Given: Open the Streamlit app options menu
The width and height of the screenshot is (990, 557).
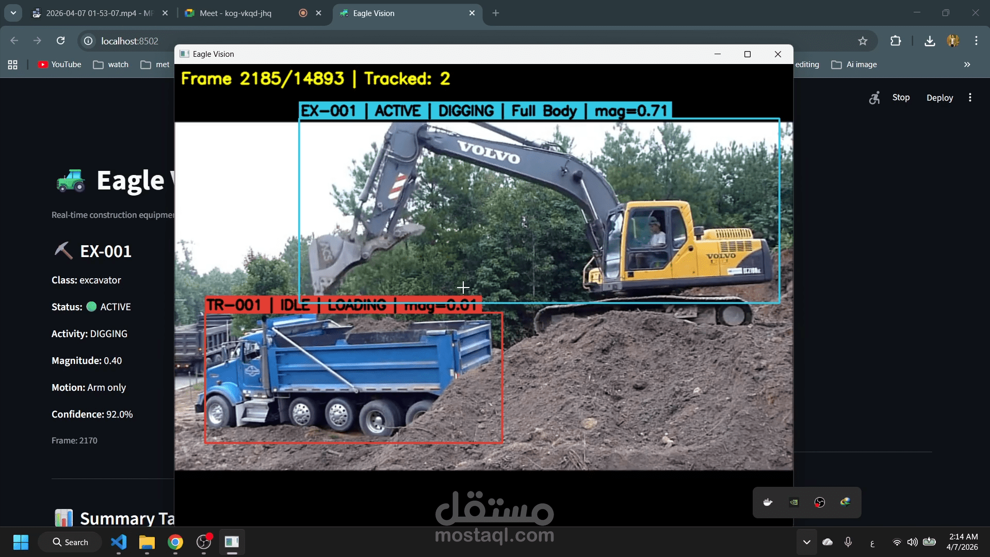Looking at the screenshot, I should pyautogui.click(x=970, y=98).
